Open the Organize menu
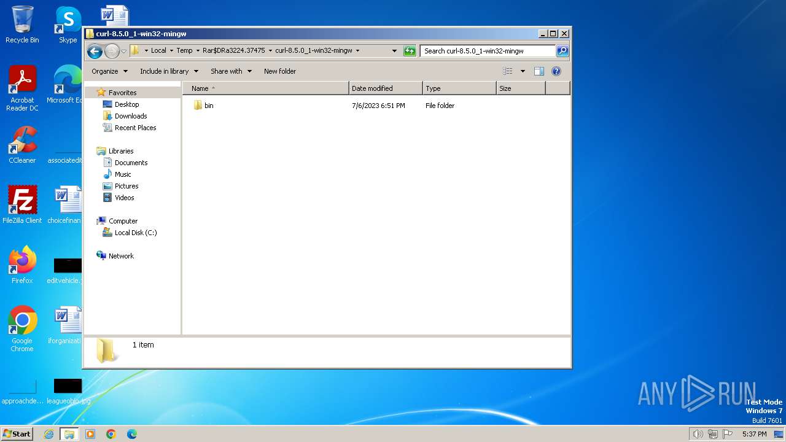 pyautogui.click(x=109, y=71)
